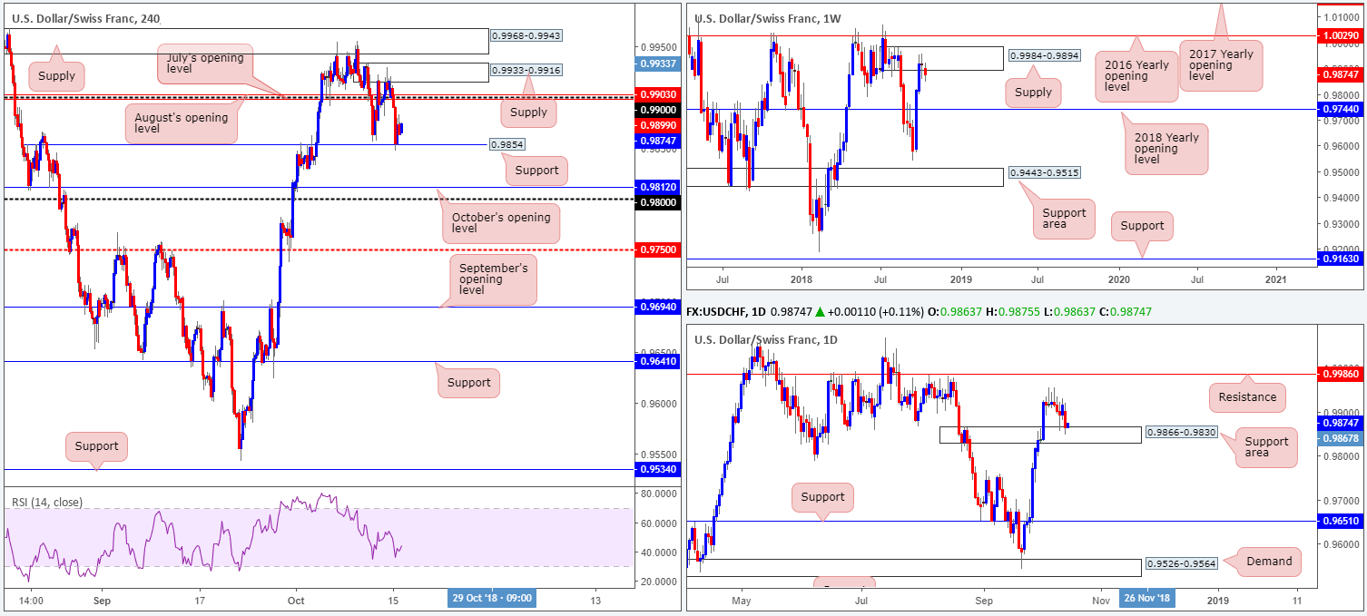Select the 0.99860 resistance price tag
The image size is (1367, 616).
coord(1342,373)
